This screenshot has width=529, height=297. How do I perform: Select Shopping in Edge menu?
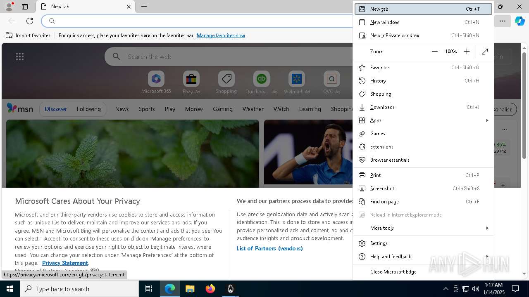click(423, 94)
